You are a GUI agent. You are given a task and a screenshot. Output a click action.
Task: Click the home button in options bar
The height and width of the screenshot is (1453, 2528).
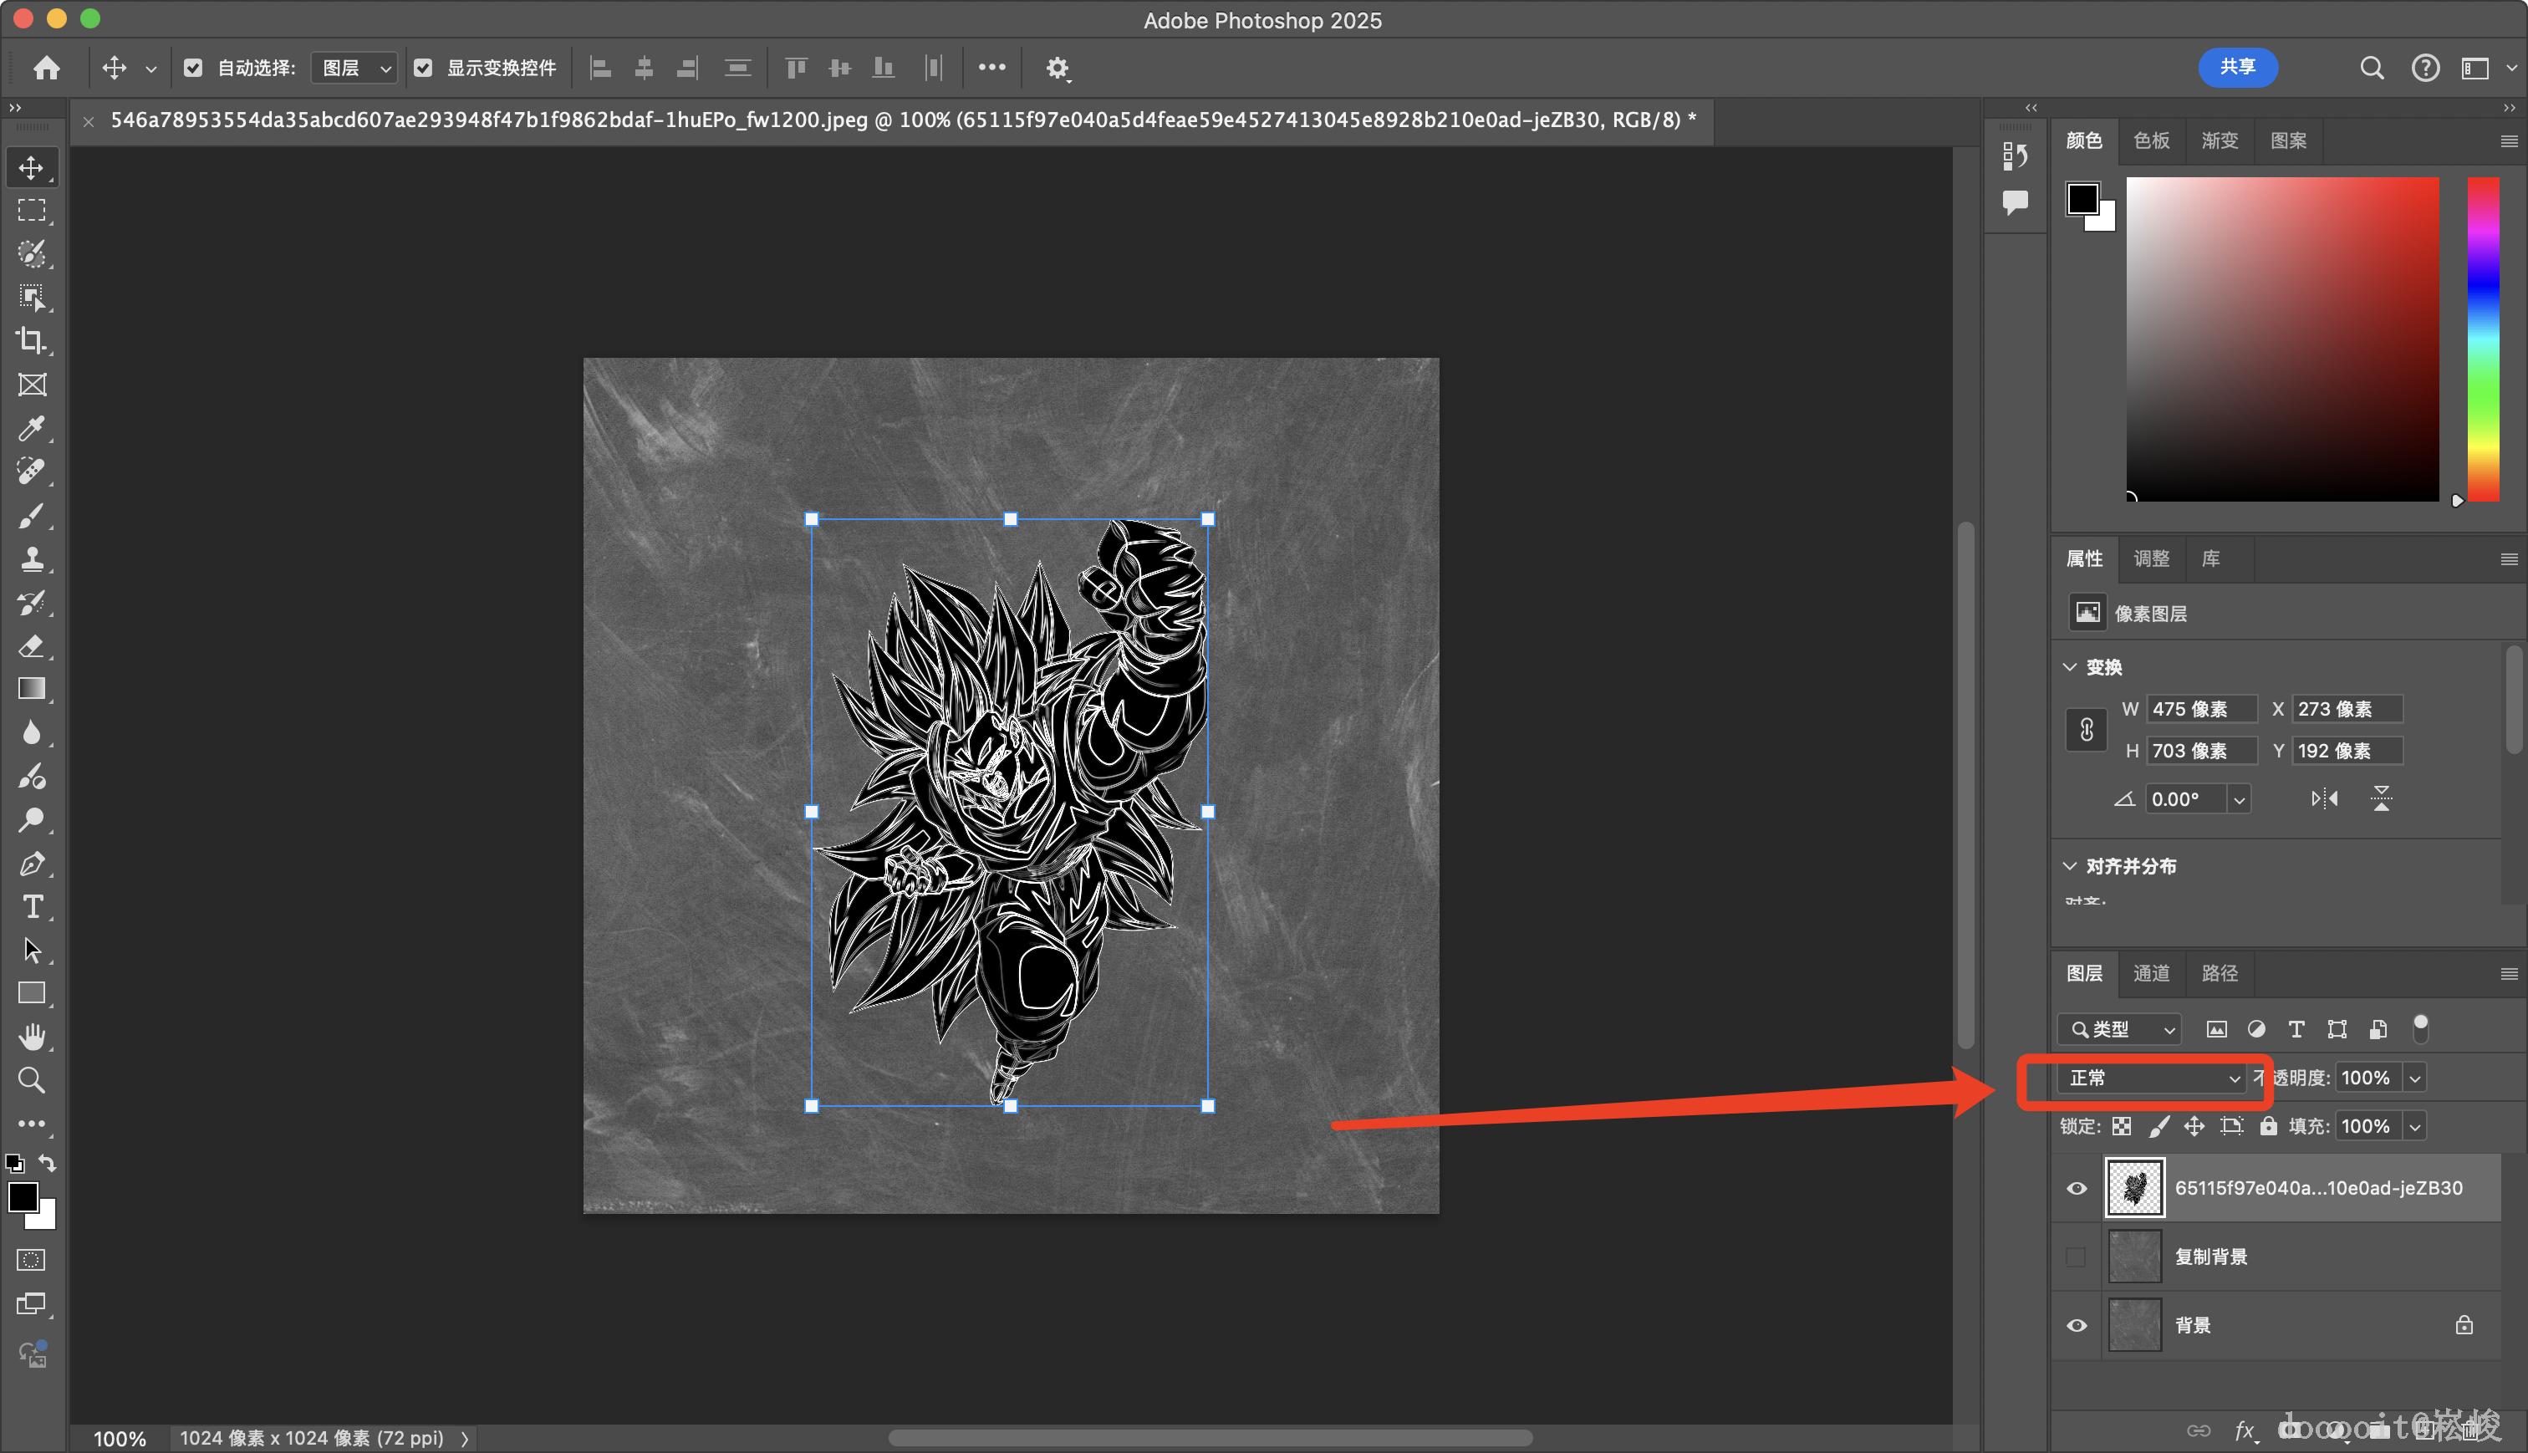[47, 68]
